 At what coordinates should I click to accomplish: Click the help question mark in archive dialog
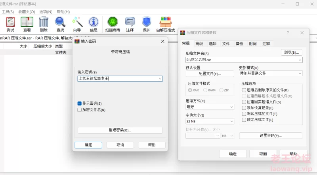(288, 33)
